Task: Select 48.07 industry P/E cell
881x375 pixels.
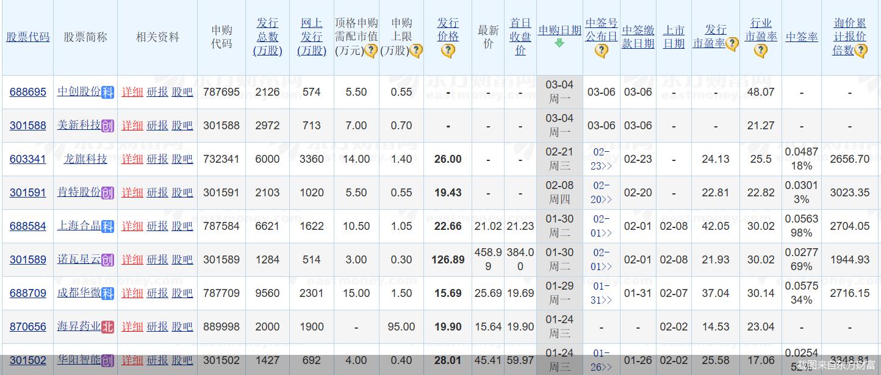Action: click(761, 92)
